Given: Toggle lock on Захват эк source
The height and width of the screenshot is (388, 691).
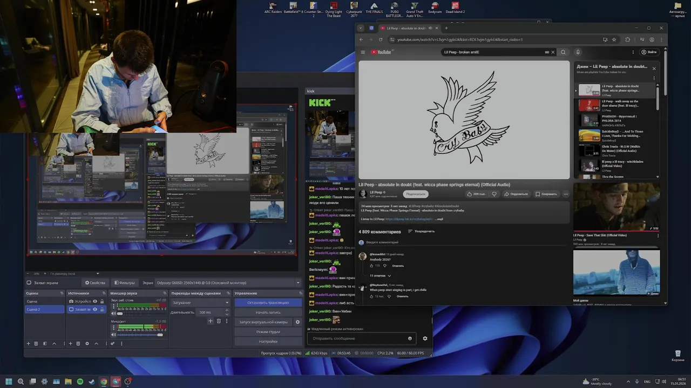Looking at the screenshot, I should pyautogui.click(x=102, y=309).
